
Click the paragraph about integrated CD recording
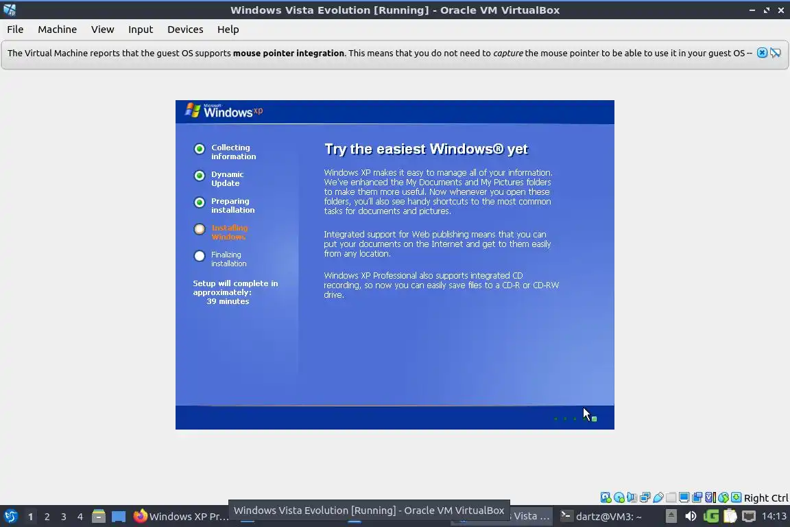coord(442,285)
